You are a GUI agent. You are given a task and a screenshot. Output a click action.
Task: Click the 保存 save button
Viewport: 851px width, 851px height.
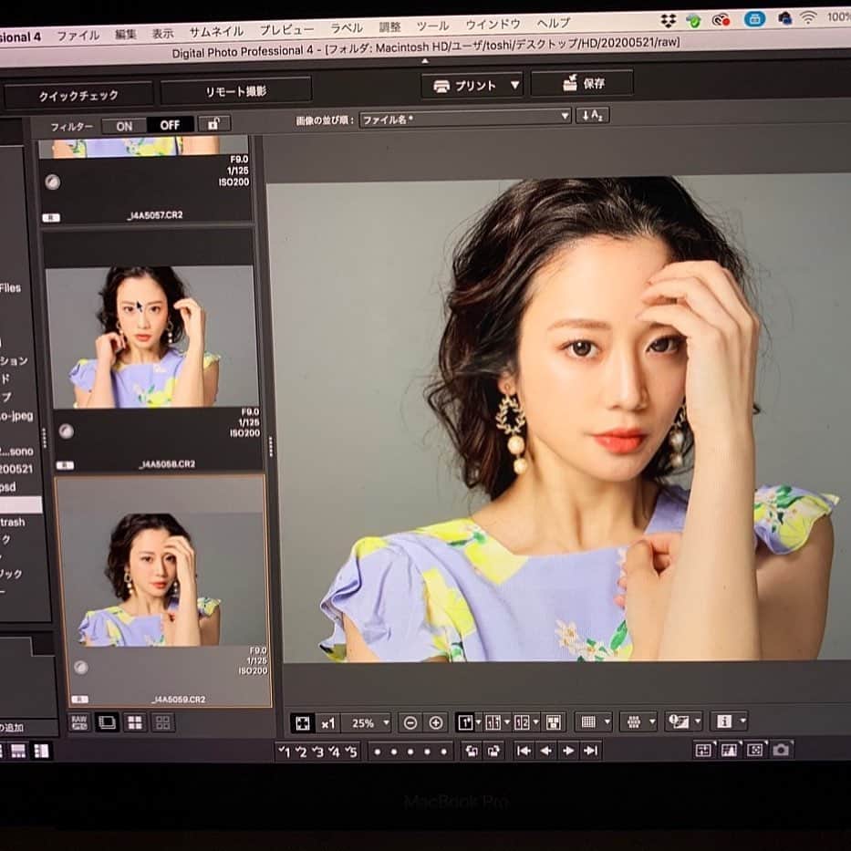click(582, 83)
